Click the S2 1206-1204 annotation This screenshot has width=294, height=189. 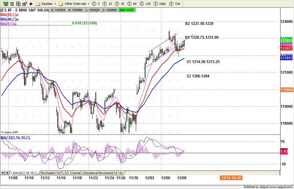(198, 76)
